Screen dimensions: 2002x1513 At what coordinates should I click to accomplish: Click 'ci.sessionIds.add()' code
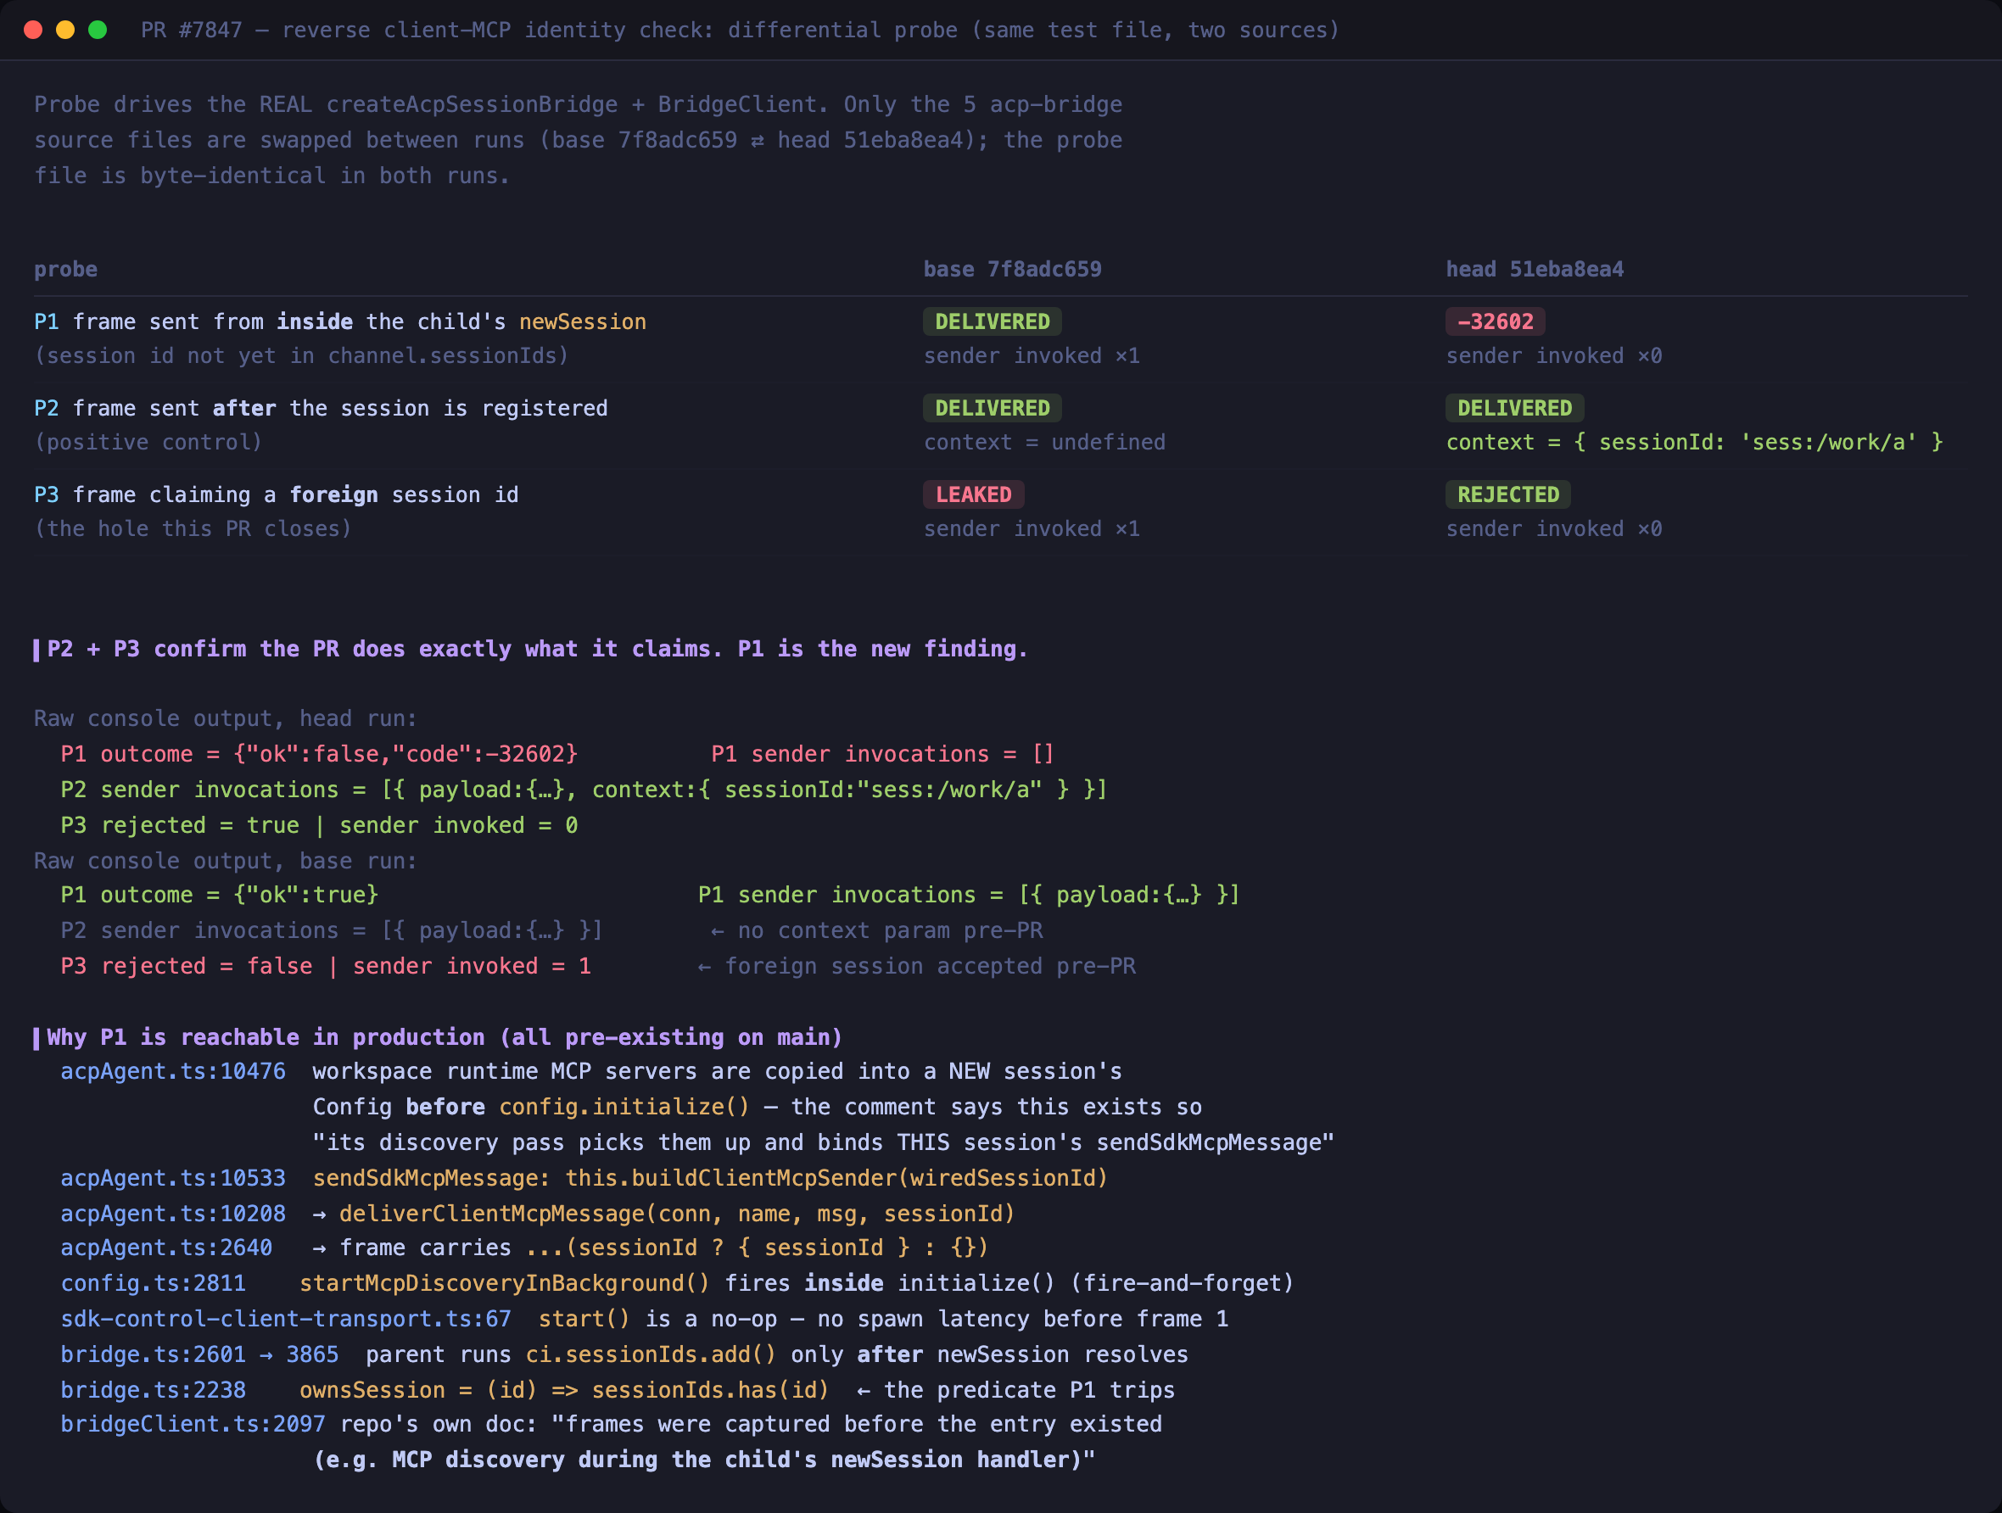click(651, 1354)
